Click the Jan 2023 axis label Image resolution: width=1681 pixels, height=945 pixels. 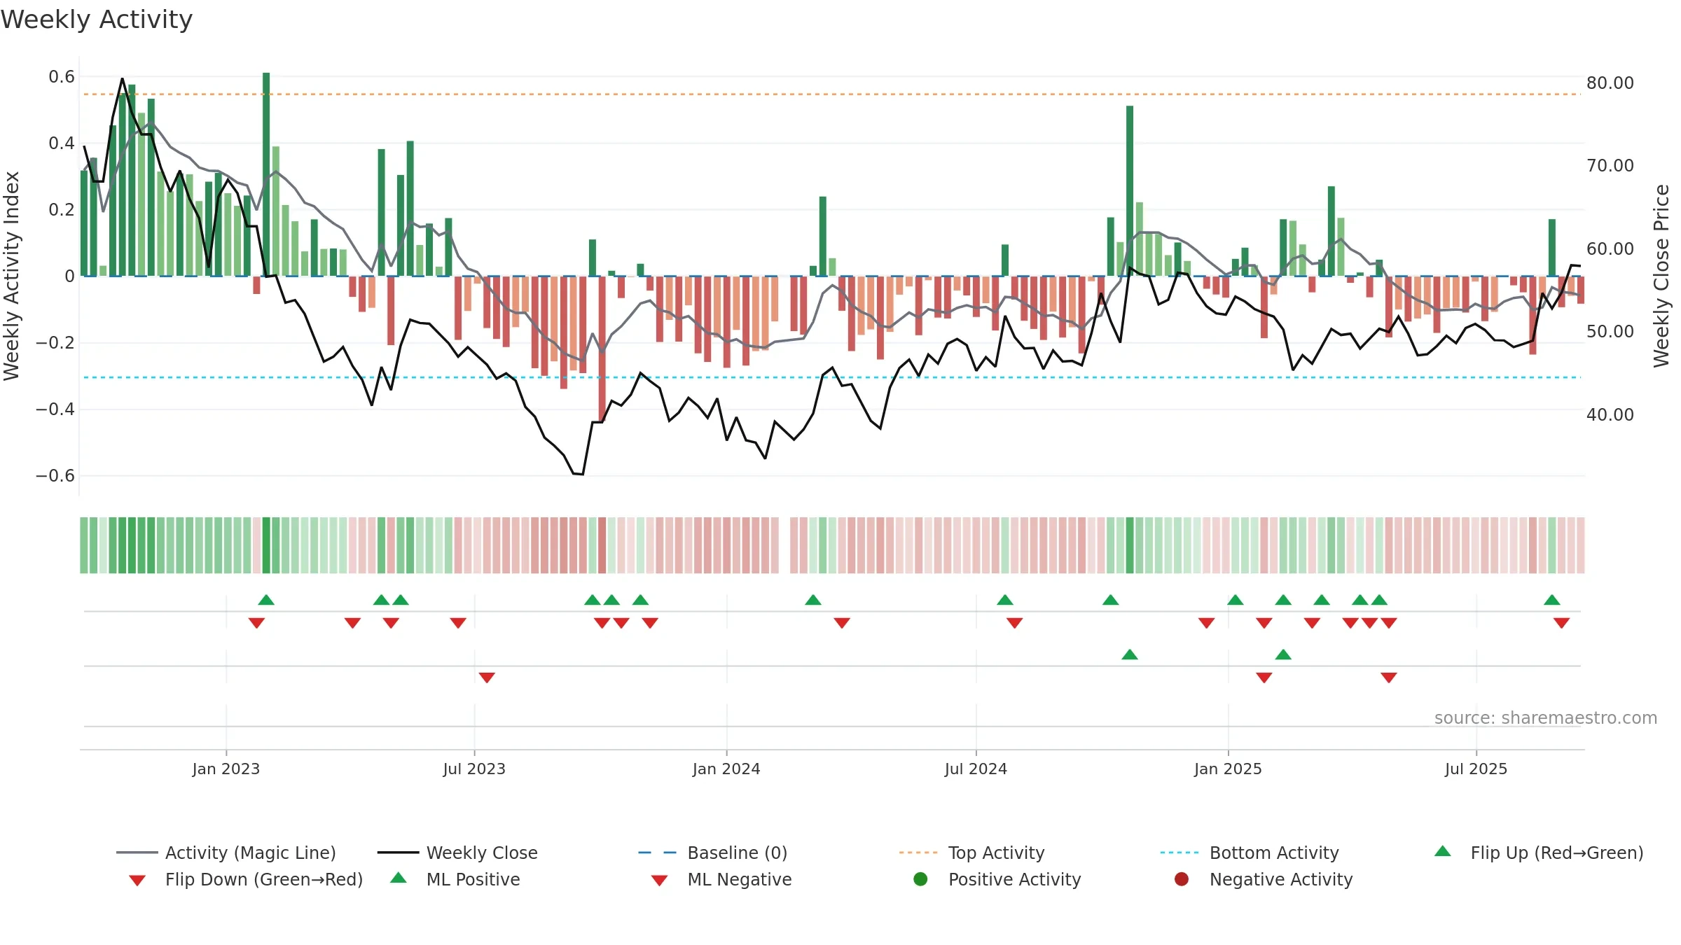226,769
